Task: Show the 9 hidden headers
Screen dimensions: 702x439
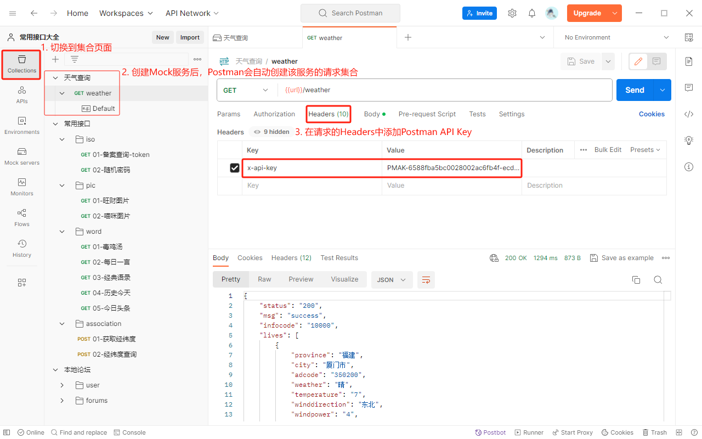Action: [271, 132]
